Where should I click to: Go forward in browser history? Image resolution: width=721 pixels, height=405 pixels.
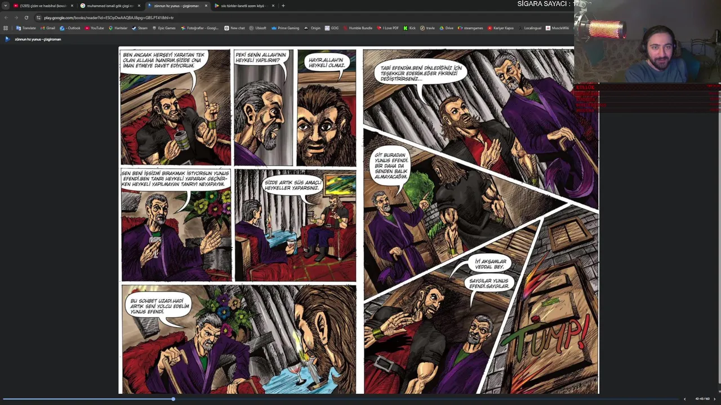[16, 17]
